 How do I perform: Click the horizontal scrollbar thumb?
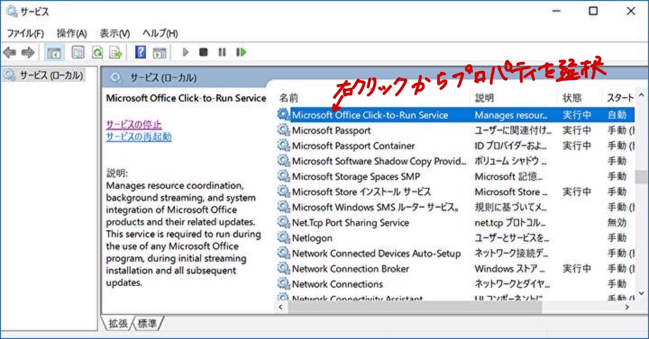pyautogui.click(x=415, y=307)
